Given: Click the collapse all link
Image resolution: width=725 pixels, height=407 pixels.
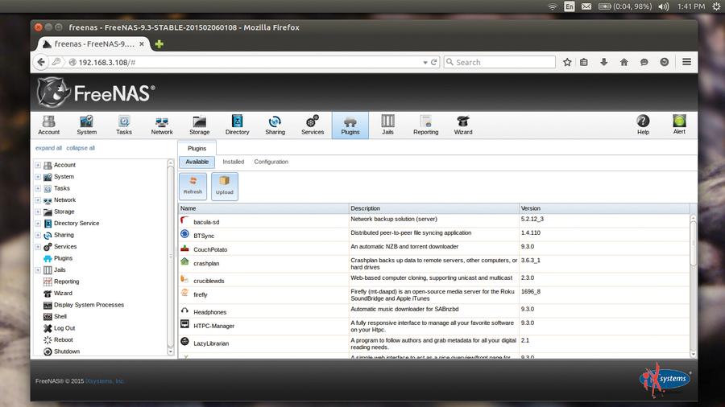Looking at the screenshot, I should [x=81, y=148].
